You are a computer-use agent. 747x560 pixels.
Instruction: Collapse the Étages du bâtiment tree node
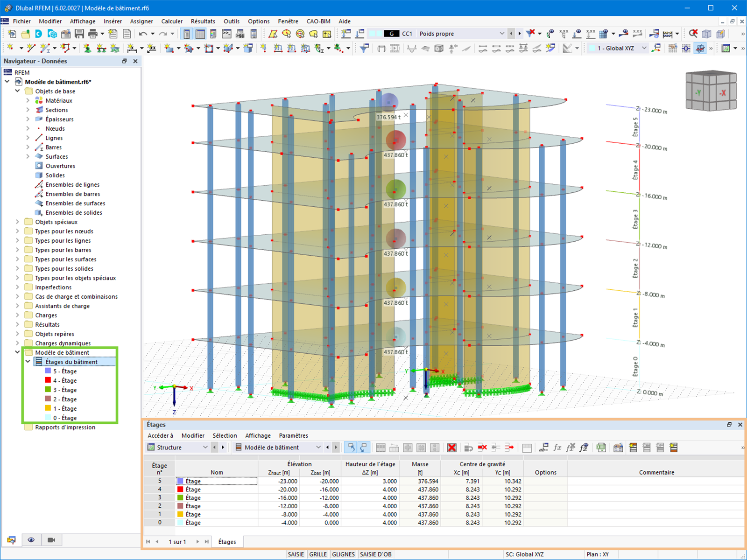point(27,361)
